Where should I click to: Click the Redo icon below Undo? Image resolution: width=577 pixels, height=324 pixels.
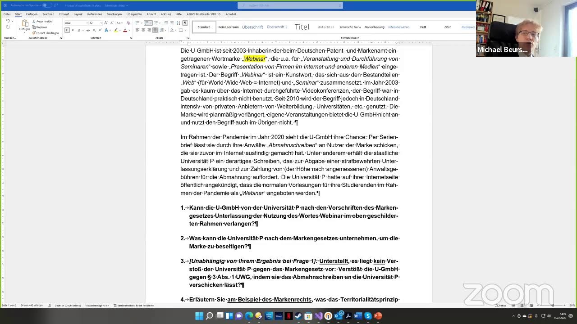click(x=8, y=27)
